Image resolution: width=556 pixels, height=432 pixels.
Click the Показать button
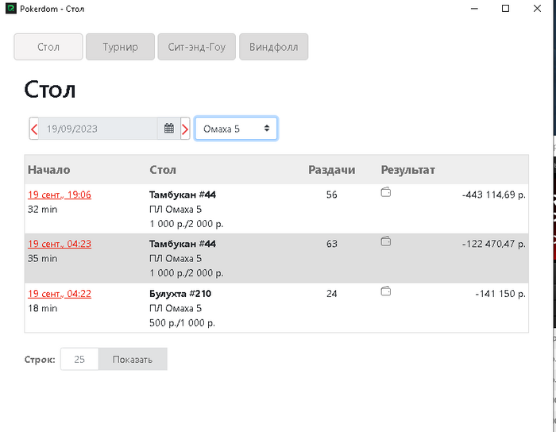(x=133, y=360)
